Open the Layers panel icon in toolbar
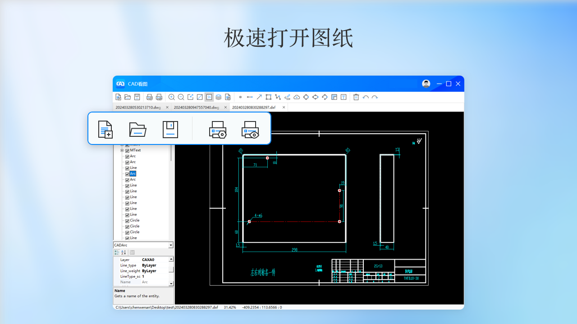577x324 pixels. coord(218,97)
